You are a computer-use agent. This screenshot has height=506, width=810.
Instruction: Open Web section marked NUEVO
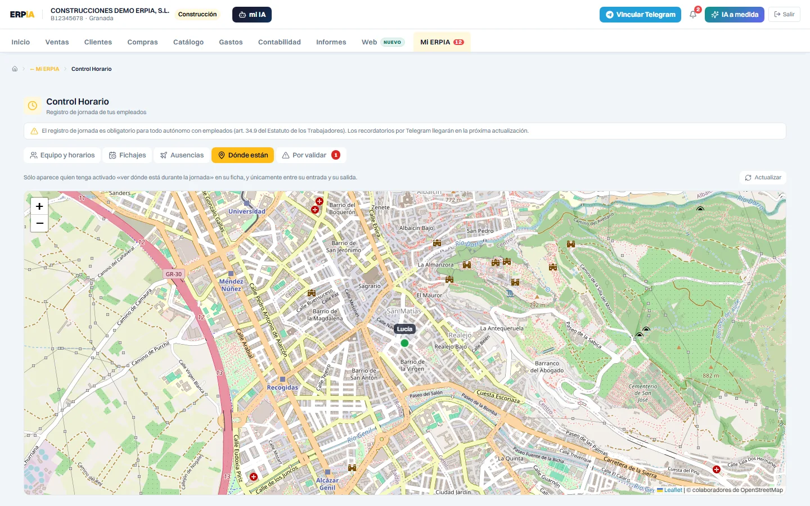click(x=383, y=42)
